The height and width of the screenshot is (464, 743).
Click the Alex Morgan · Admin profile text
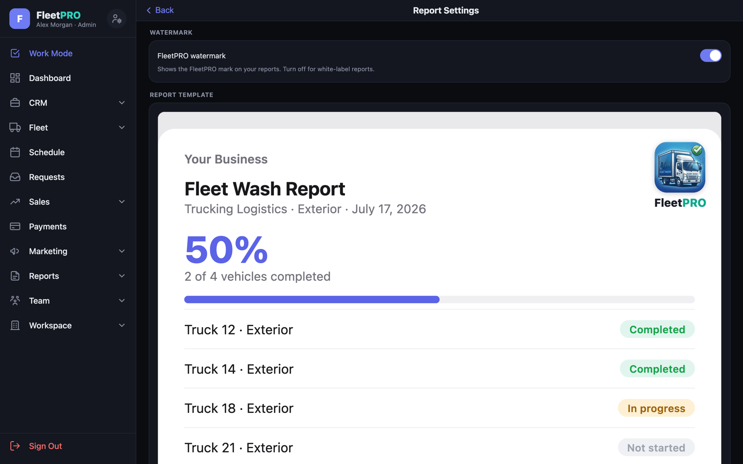[x=66, y=25]
